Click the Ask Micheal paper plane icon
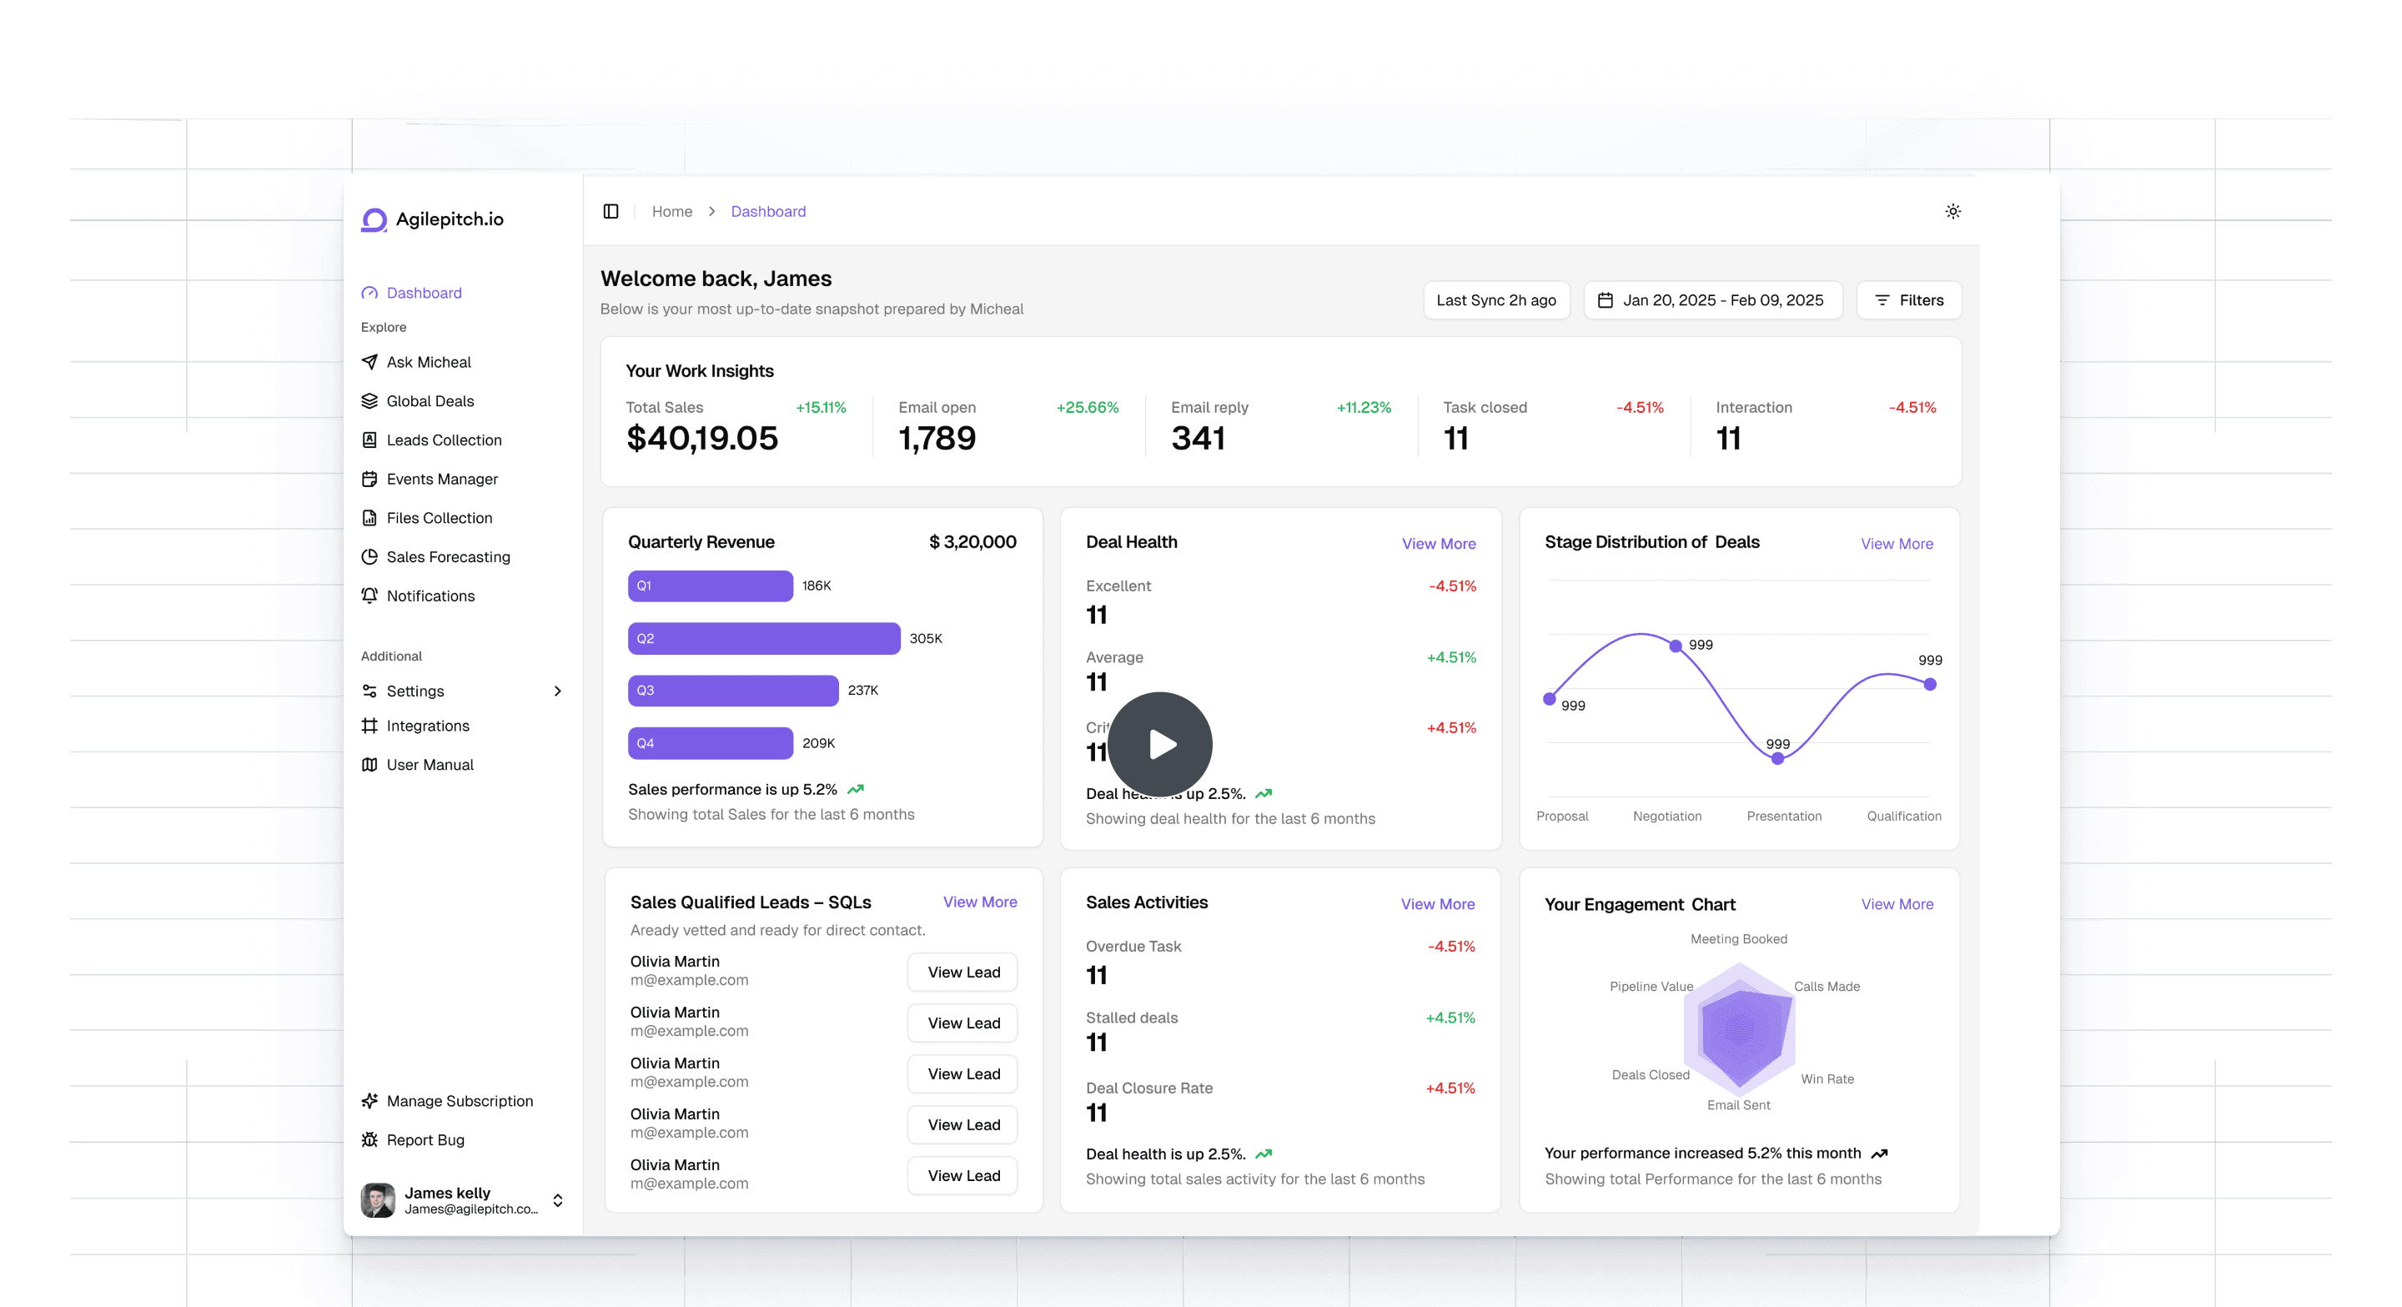 [369, 362]
